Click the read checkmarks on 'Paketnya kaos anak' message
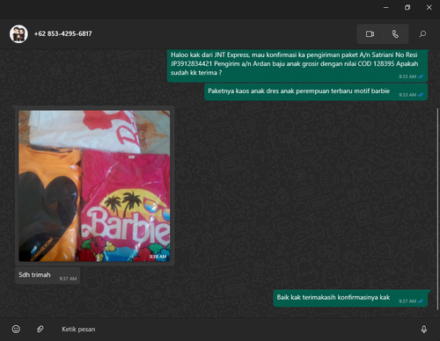 (421, 95)
